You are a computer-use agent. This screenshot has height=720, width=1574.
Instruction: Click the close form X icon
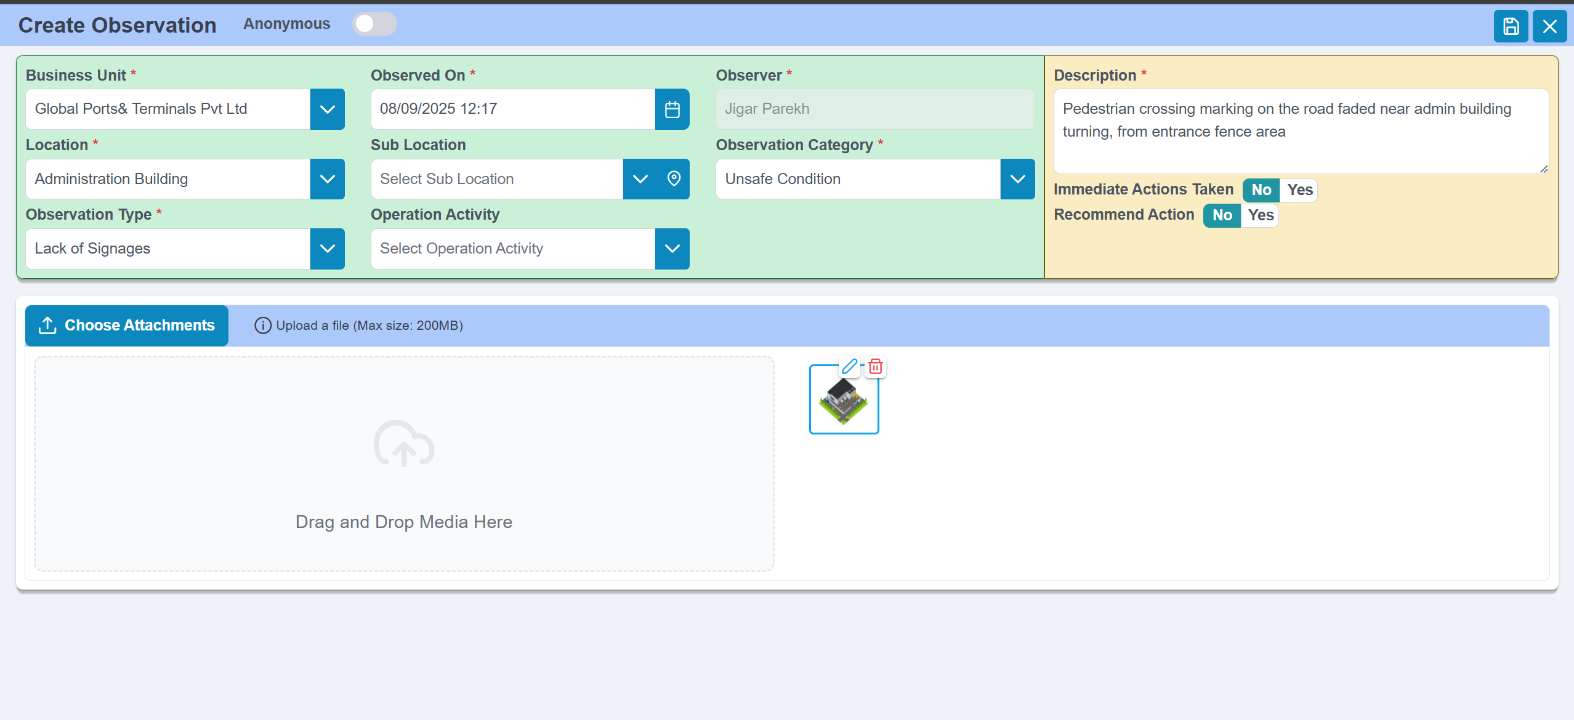pyautogui.click(x=1549, y=26)
